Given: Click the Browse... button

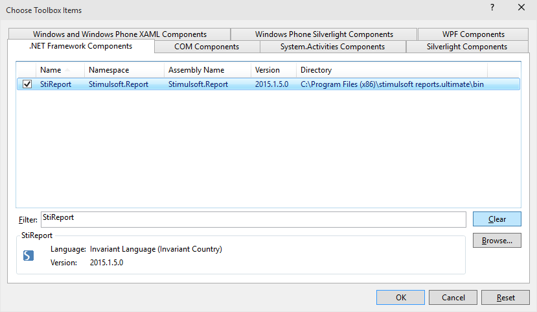Looking at the screenshot, I should click(x=497, y=241).
